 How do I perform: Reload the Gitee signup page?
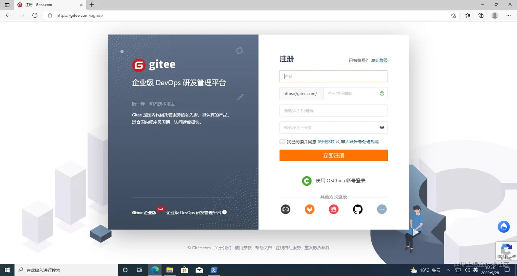(35, 15)
